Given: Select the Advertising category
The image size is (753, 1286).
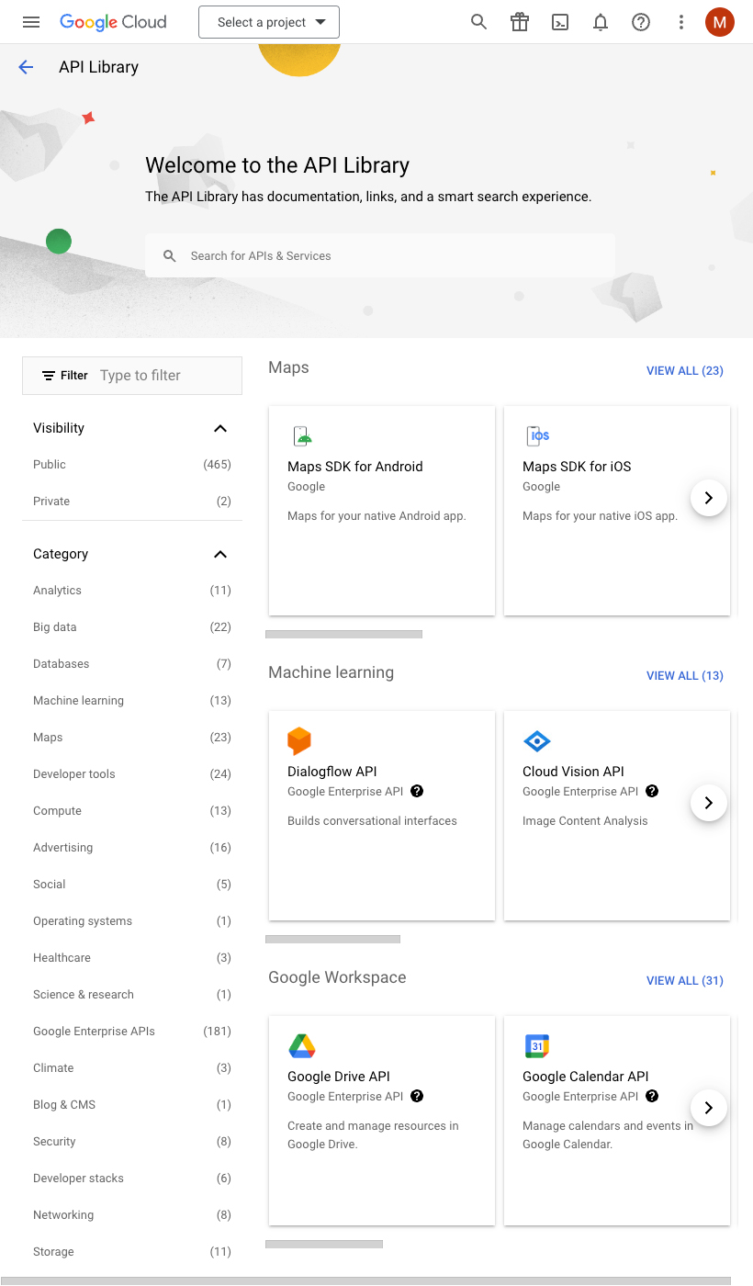Looking at the screenshot, I should [x=132, y=848].
